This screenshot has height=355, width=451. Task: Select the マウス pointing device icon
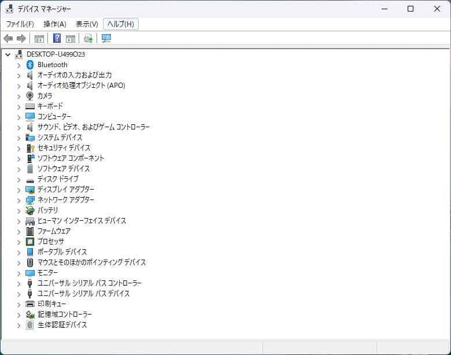pos(30,262)
